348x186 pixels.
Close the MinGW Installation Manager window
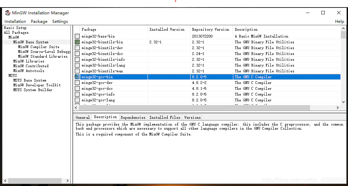tap(339, 13)
